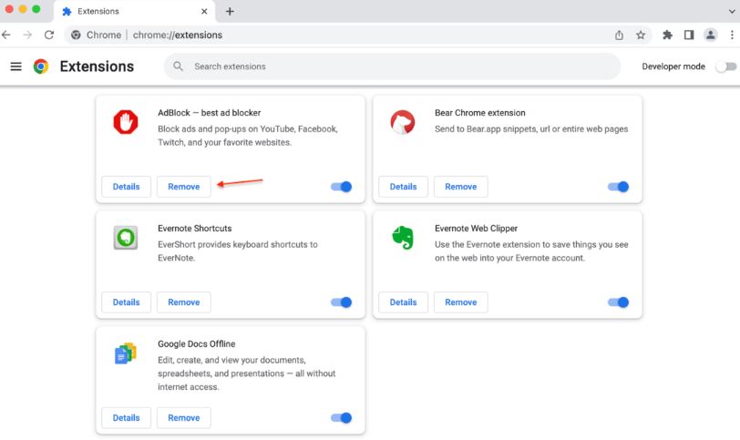This screenshot has height=440, width=740.
Task: Click the Chrome logo beside Extensions
Action: tap(41, 67)
